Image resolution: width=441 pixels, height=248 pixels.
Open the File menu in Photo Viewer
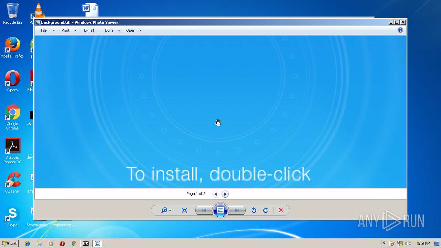point(44,30)
